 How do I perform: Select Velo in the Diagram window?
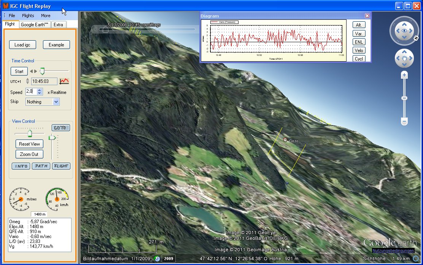[x=358, y=50]
